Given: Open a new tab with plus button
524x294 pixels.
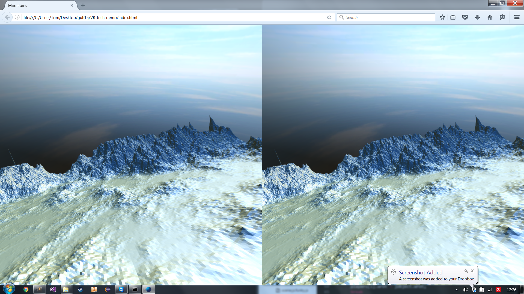Looking at the screenshot, I should 83,5.
